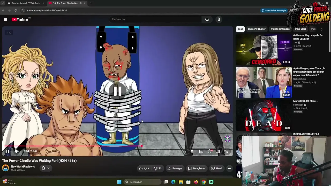Screen dimensions: 331x186
Task: Open the NewWorldReview channel name link
Action: (x=22, y=167)
